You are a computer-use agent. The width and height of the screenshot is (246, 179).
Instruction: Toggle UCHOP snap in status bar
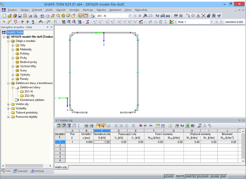[x=169, y=176]
